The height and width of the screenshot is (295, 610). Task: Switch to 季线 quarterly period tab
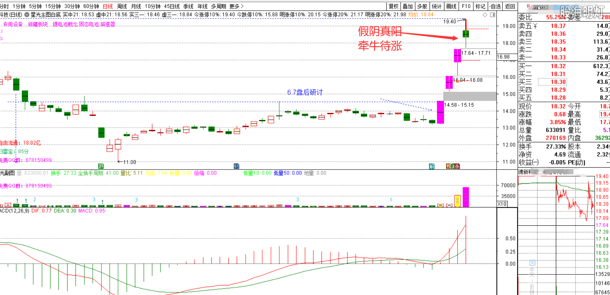(188, 6)
